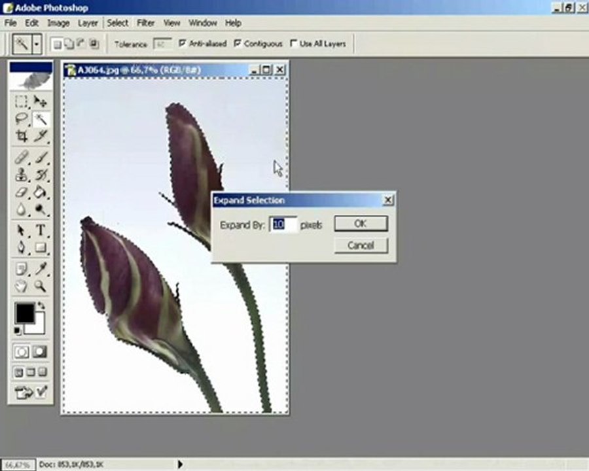Toggle the Anti-aliased checkbox

(x=183, y=43)
